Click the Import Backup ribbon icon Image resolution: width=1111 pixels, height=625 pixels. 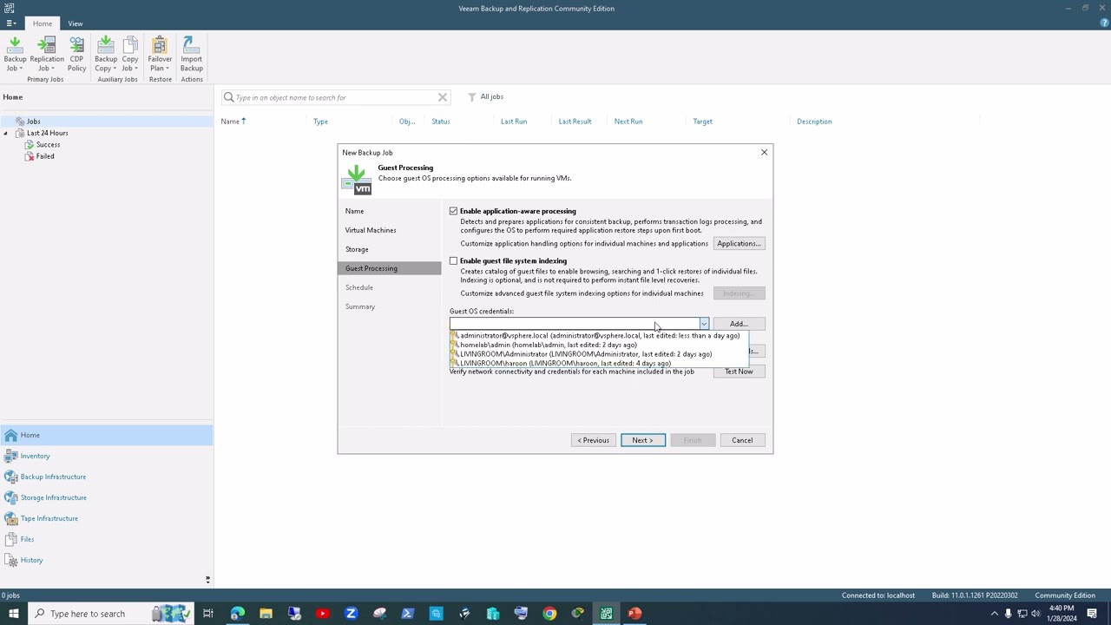pyautogui.click(x=192, y=54)
